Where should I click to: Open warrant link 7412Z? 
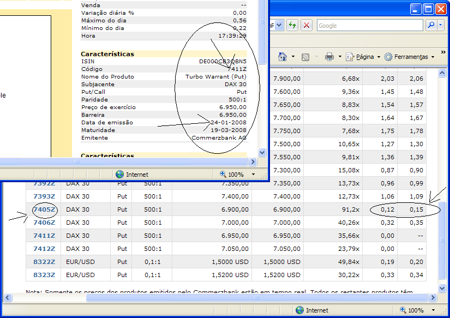(x=44, y=249)
